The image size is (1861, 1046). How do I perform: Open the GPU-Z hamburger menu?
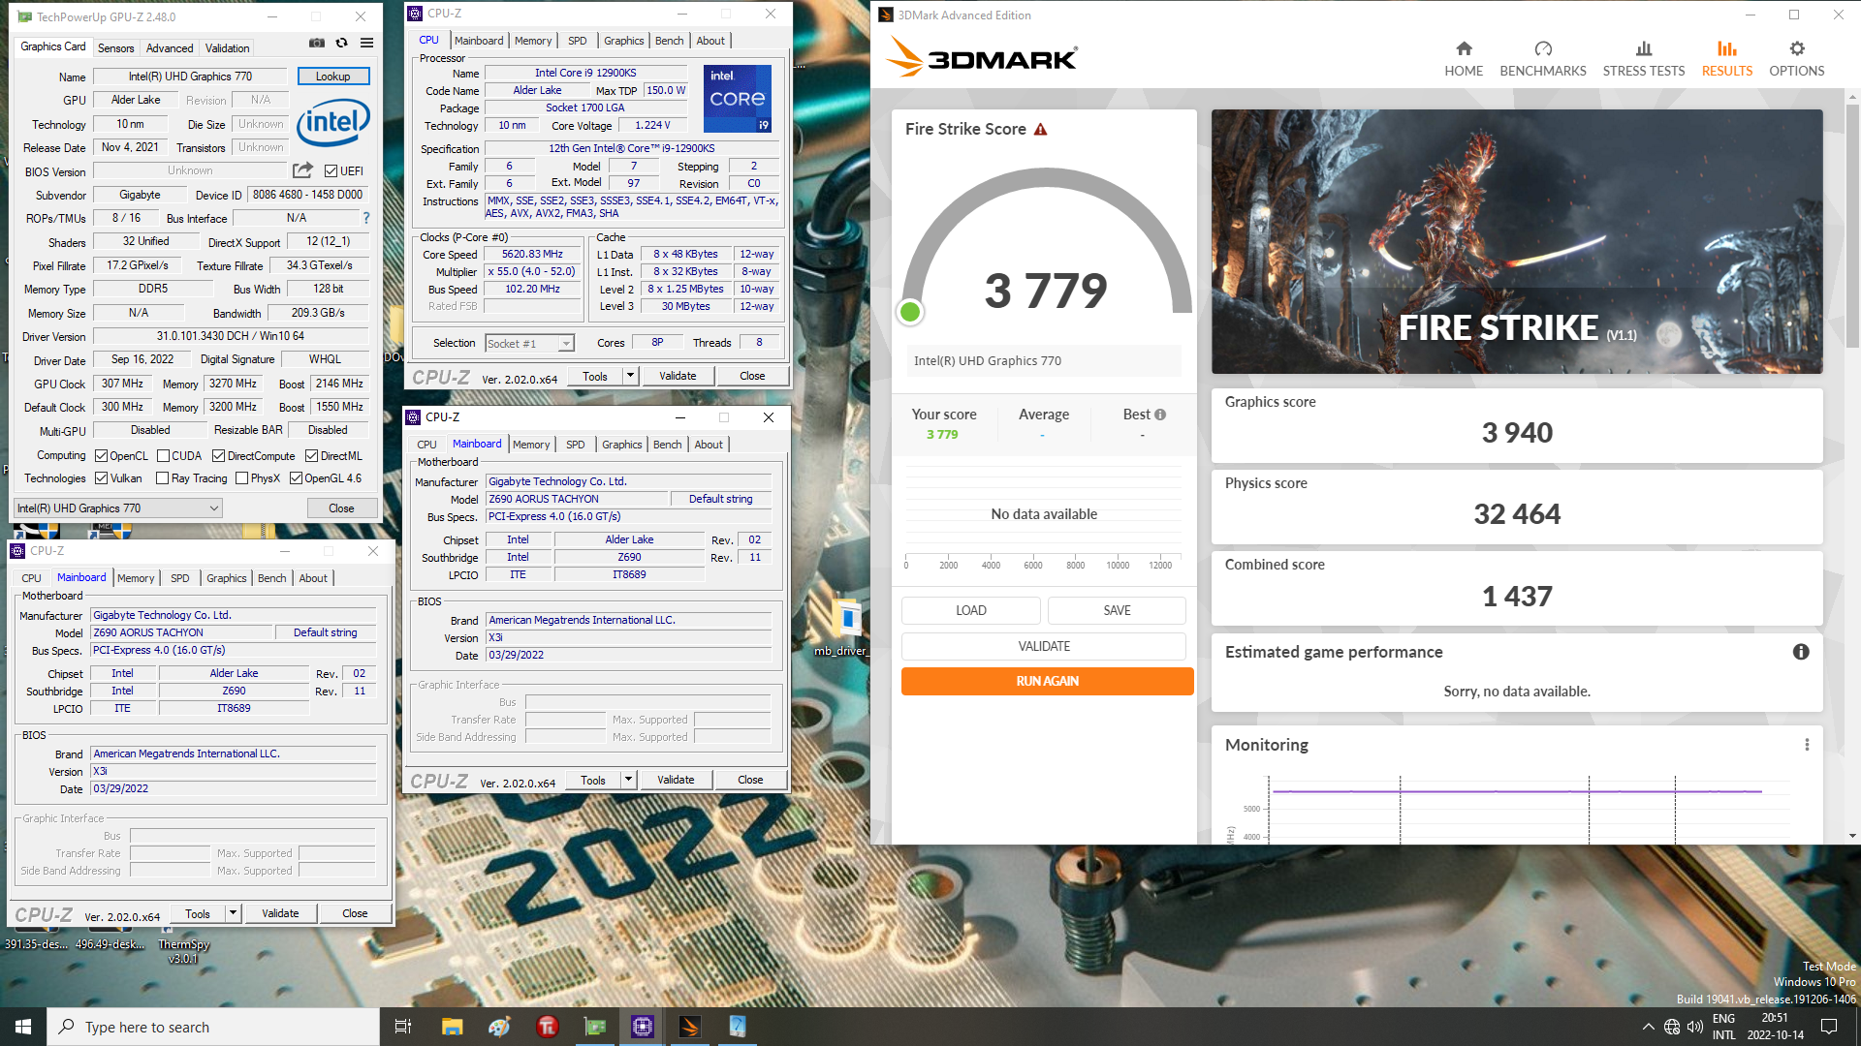367,44
